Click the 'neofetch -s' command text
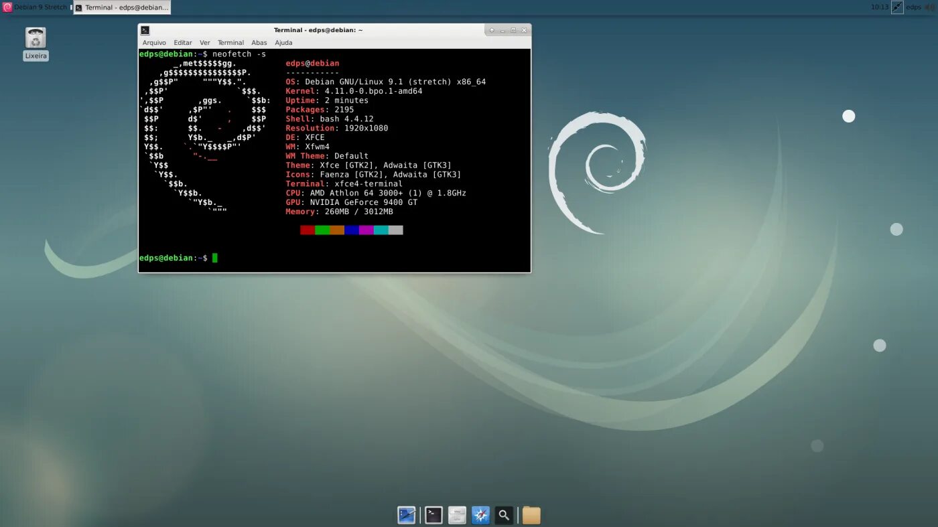The image size is (938, 527). click(x=239, y=54)
